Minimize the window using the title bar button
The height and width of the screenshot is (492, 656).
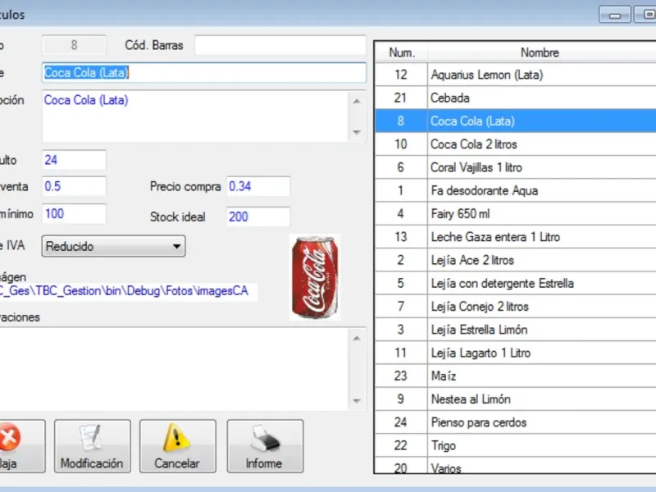click(x=614, y=15)
